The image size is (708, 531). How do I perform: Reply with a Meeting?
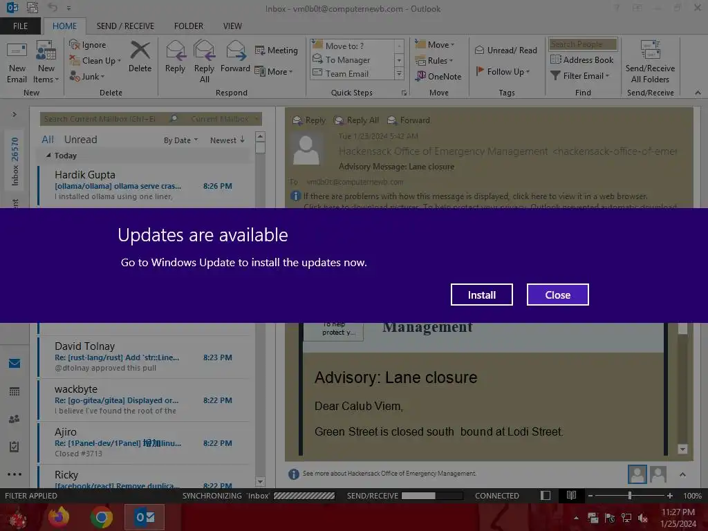277,50
